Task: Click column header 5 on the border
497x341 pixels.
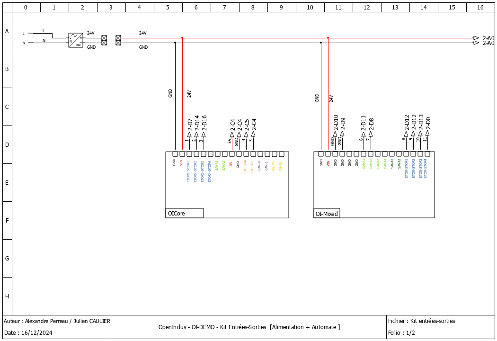Action: coord(168,8)
